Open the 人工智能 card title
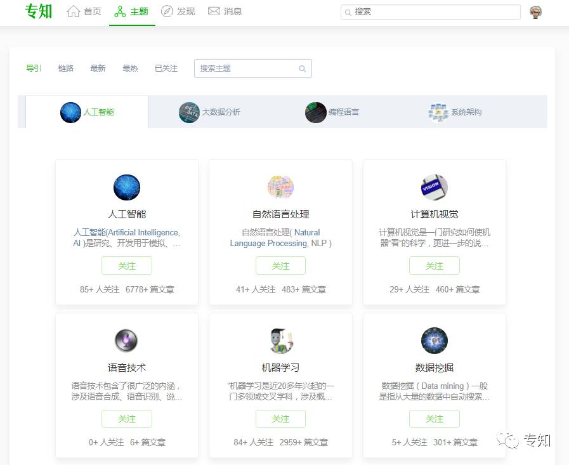The height and width of the screenshot is (465, 569). [x=127, y=214]
